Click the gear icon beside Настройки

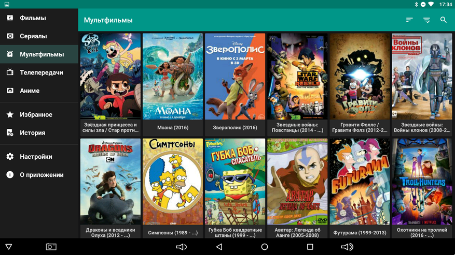pyautogui.click(x=10, y=157)
